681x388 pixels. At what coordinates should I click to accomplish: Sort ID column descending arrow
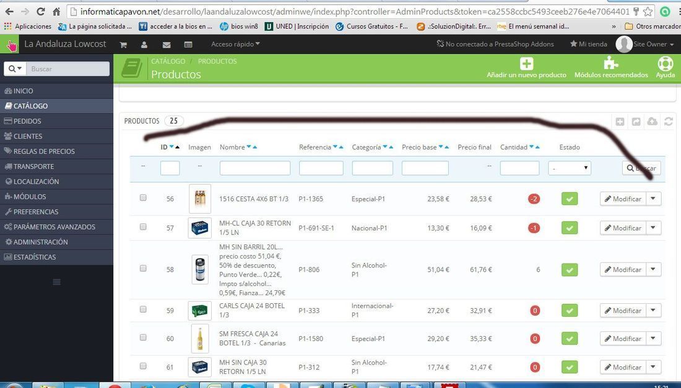171,147
